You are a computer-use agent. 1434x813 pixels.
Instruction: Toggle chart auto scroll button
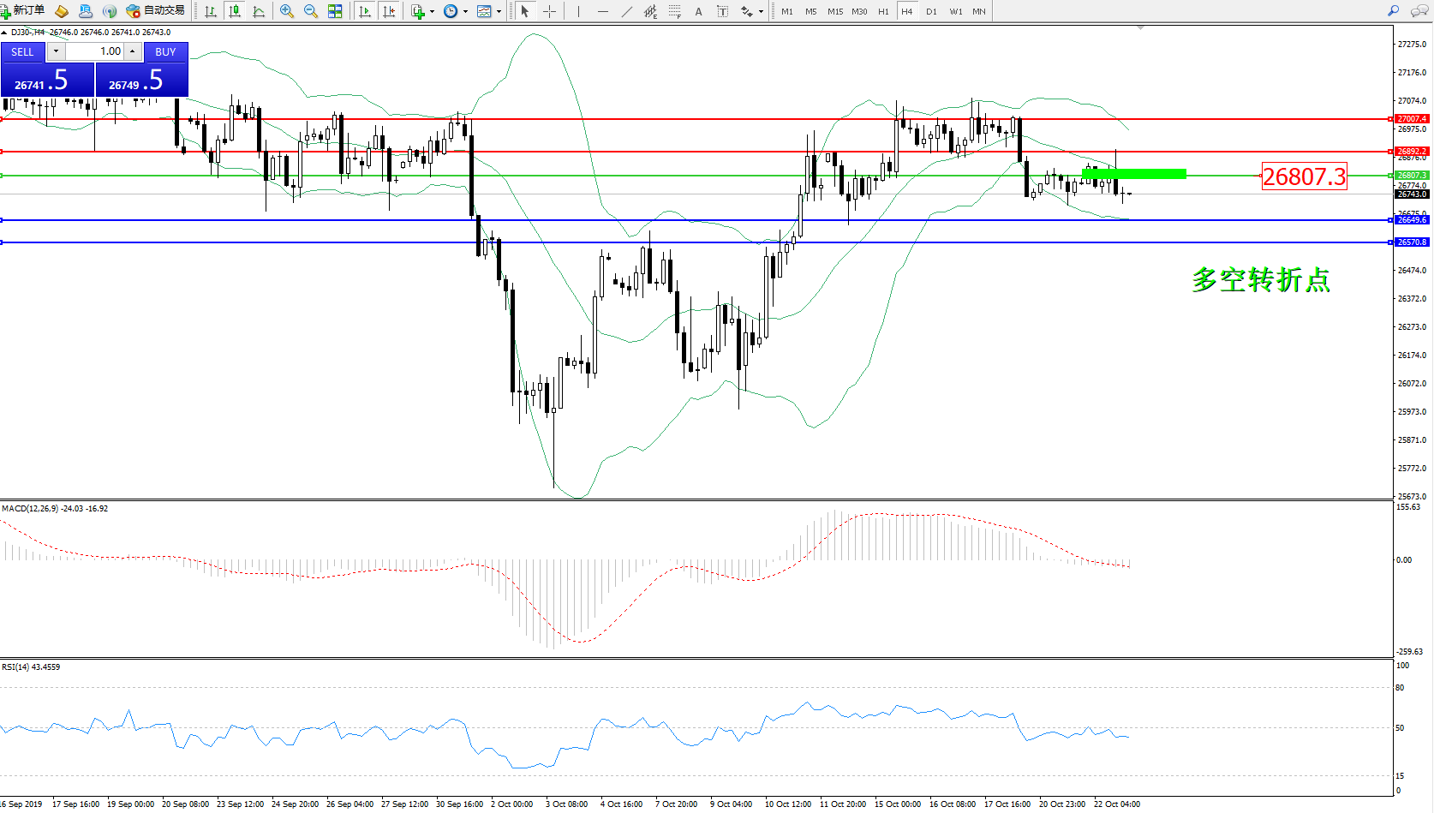pos(365,11)
